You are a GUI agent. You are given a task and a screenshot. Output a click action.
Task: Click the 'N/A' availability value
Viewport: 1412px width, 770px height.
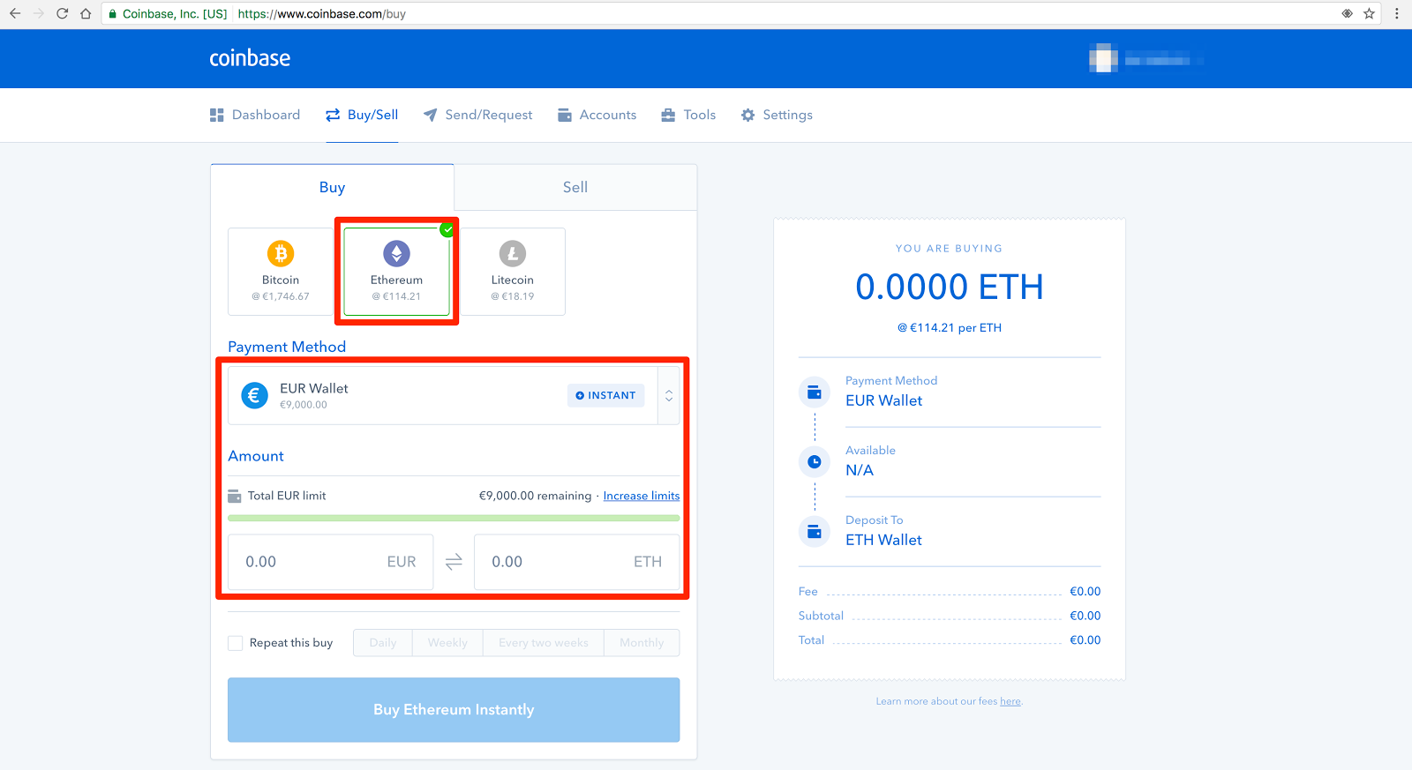(x=860, y=470)
